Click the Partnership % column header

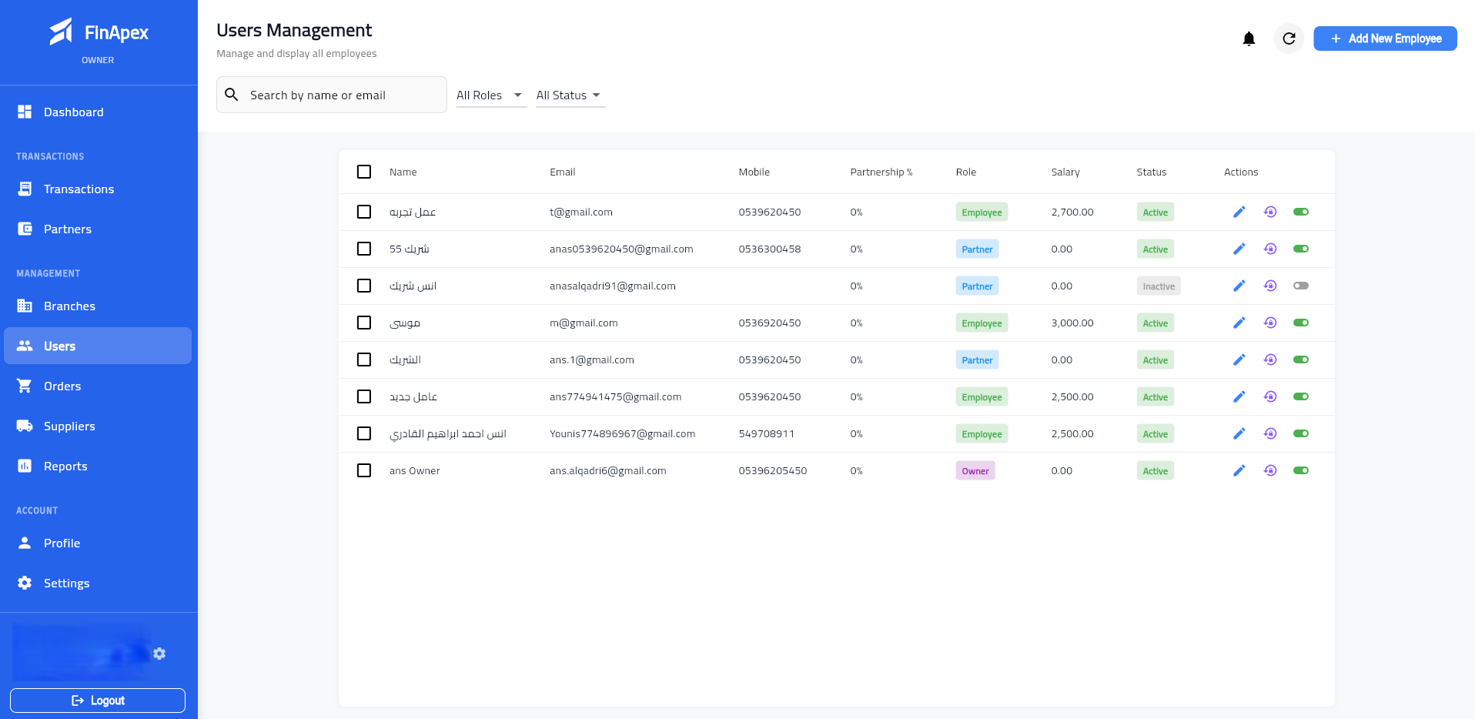pyautogui.click(x=881, y=172)
